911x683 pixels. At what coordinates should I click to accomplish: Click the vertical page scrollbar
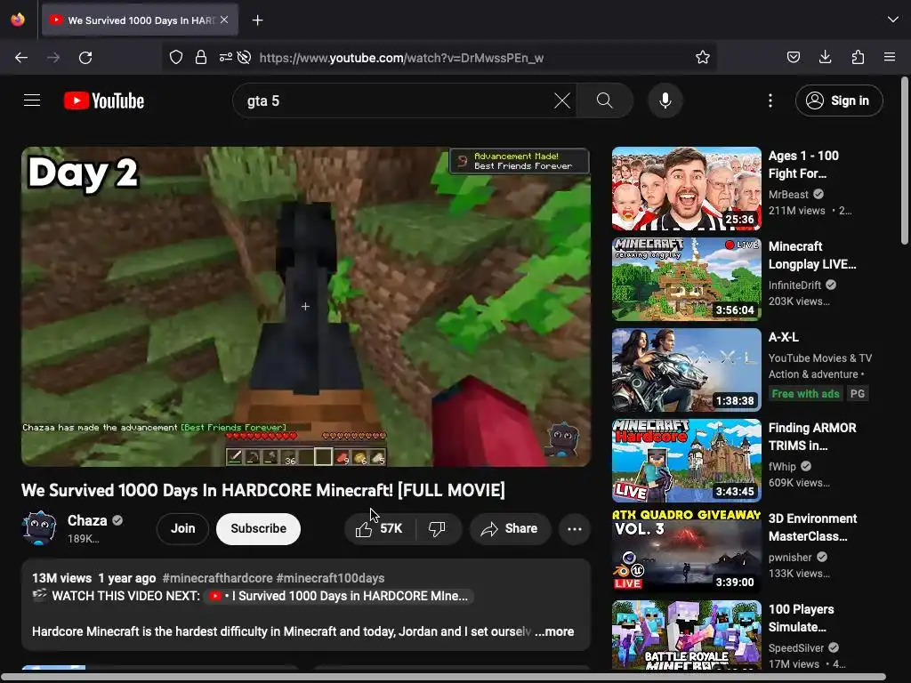click(x=905, y=161)
